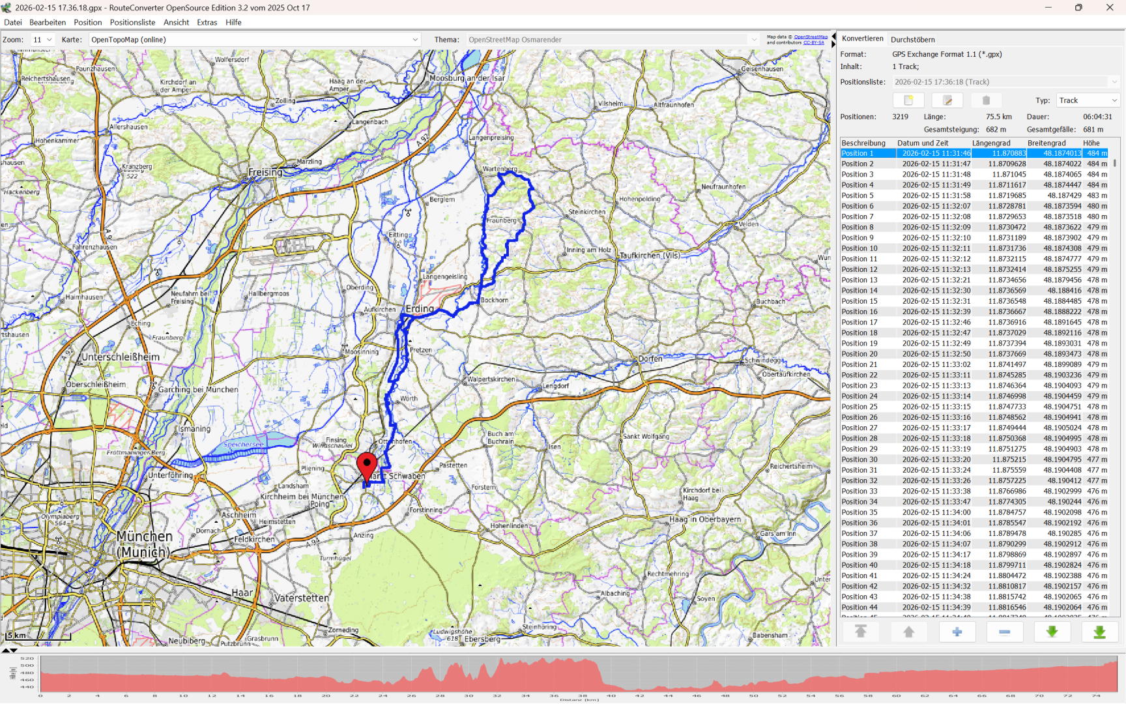
Task: Open the Extras menu
Action: point(207,22)
